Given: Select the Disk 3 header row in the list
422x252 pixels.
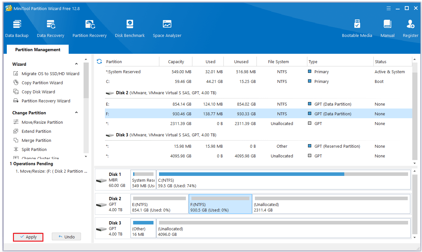Looking at the screenshot, I should point(258,135).
